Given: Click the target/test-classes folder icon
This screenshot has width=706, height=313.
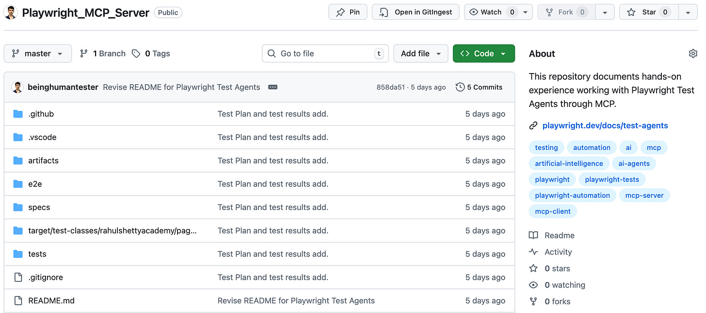Looking at the screenshot, I should pos(18,231).
